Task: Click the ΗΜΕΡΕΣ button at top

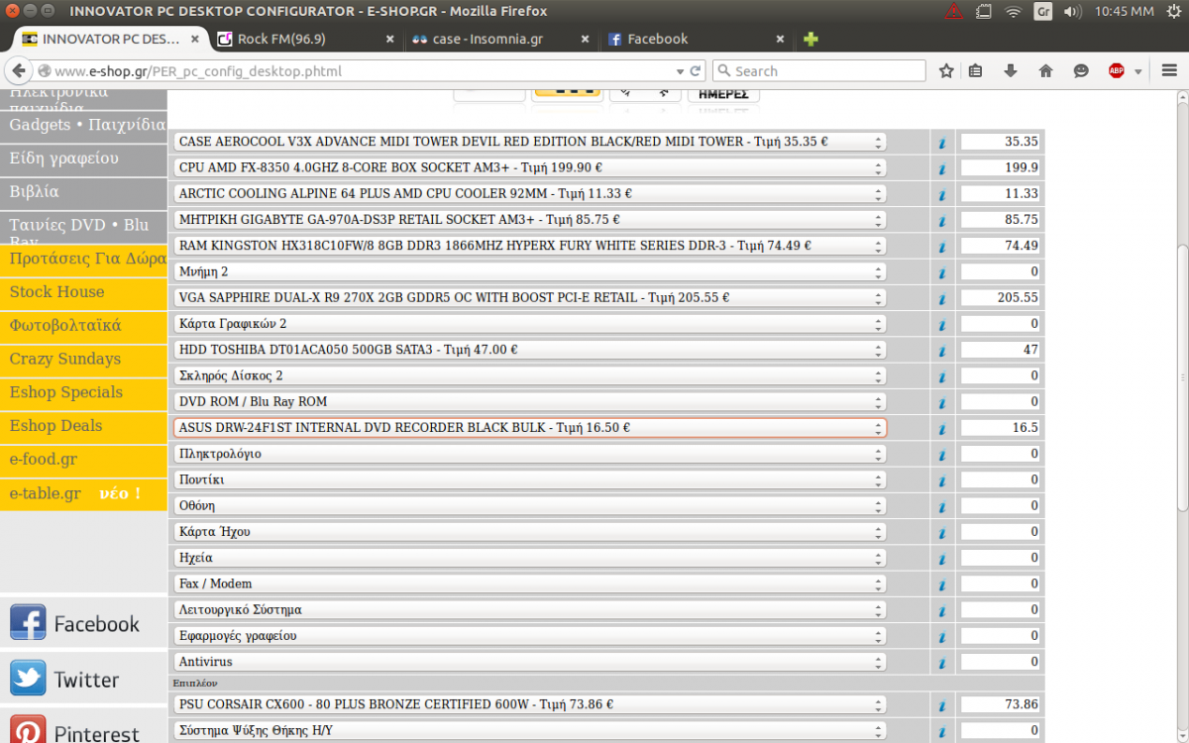Action: 723,94
